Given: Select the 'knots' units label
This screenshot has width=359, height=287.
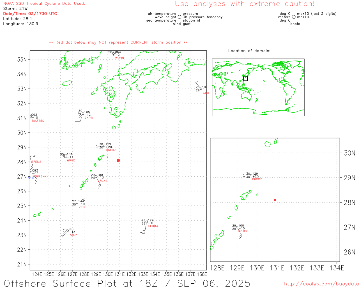Looking at the screenshot, I should click(295, 24).
